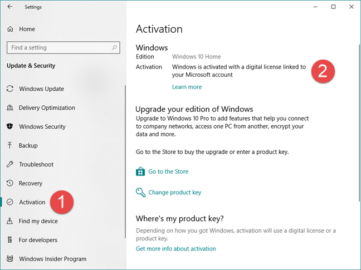Screen dimensions: 361x270
Task: Click the Troubleshoot wrench icon
Action: 9,164
